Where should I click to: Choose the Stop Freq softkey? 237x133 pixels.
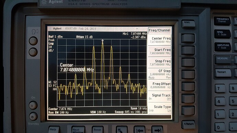(159, 63)
